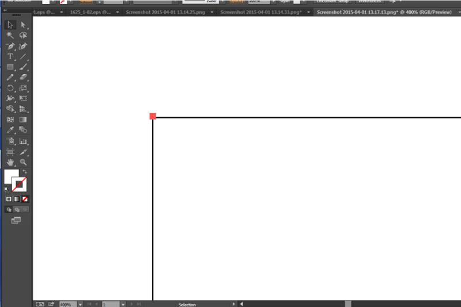Image resolution: width=461 pixels, height=307 pixels.
Task: Open the artboard navigation dropdown
Action: pyautogui.click(x=123, y=304)
